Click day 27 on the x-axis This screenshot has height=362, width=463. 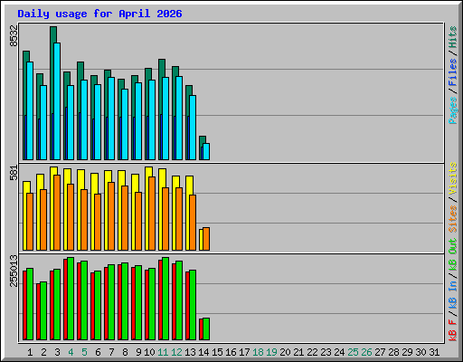380,352
